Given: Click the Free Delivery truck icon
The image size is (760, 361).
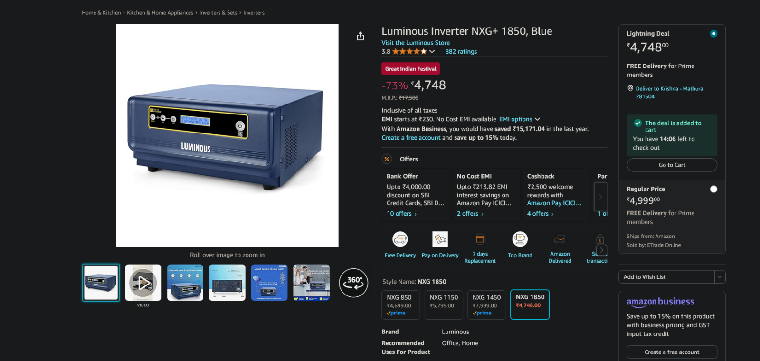Looking at the screenshot, I should pos(400,239).
